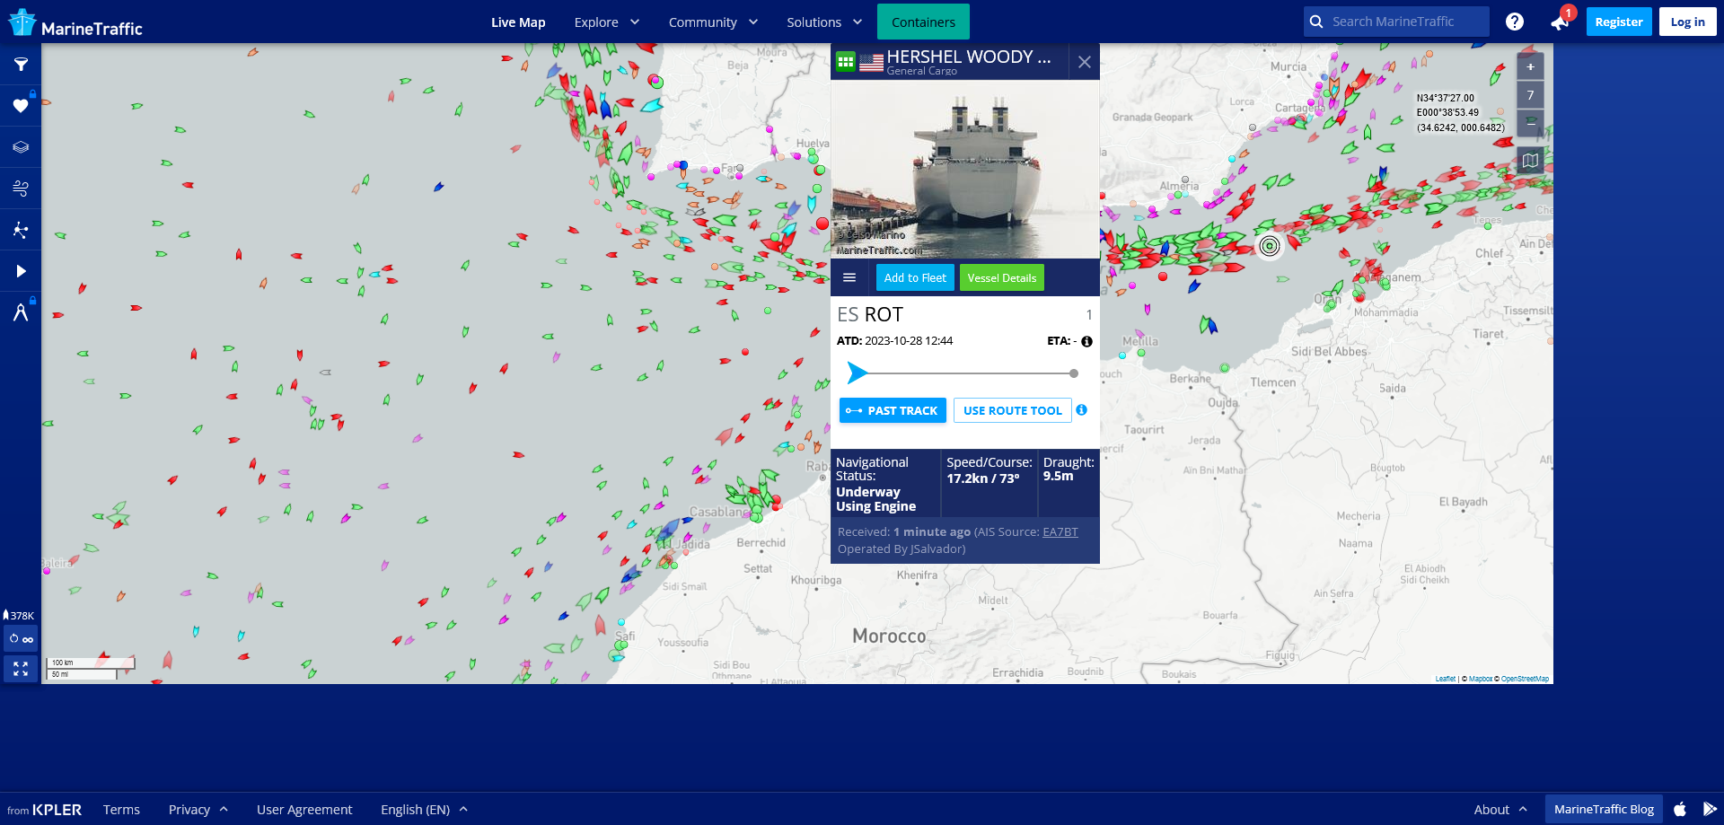Open the Terms footer link
The height and width of the screenshot is (825, 1724).
(121, 809)
